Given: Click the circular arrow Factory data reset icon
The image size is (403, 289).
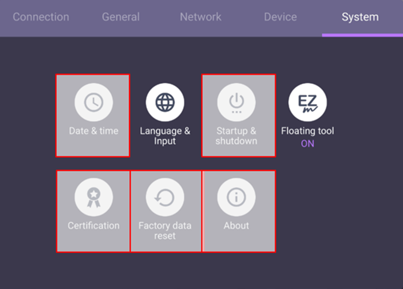Looking at the screenshot, I should 165,198.
